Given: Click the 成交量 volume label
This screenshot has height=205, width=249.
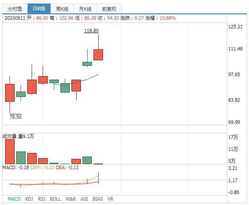Looking at the screenshot, I should [x=9, y=136].
